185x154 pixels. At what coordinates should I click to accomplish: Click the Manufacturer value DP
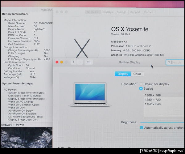[35, 26]
